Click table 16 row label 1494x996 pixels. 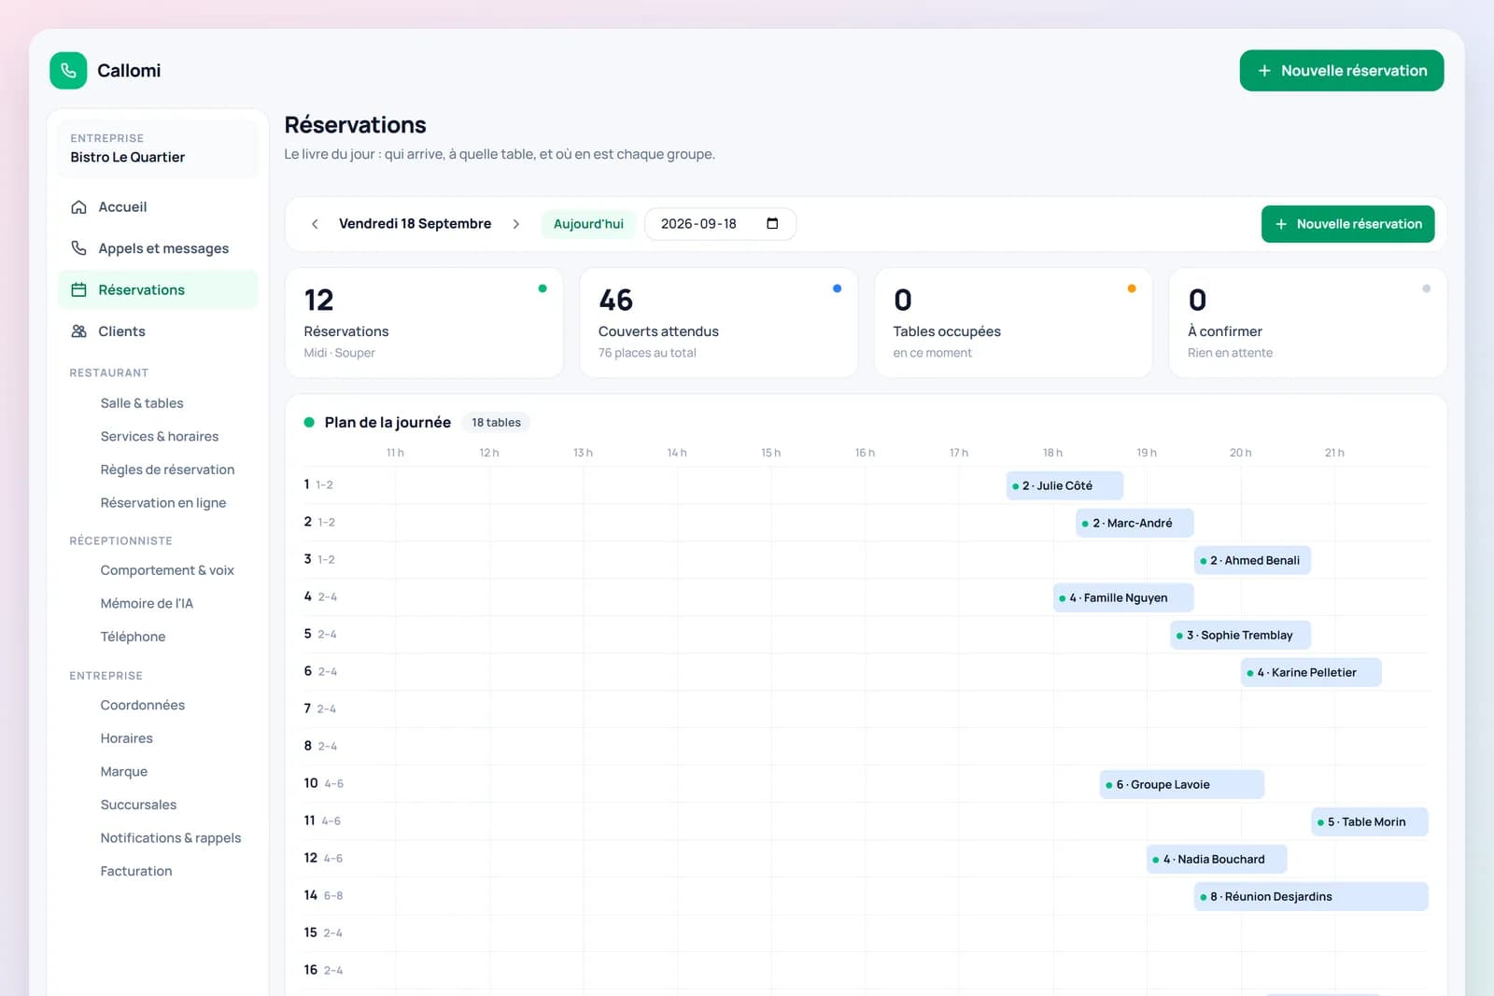pos(323,971)
